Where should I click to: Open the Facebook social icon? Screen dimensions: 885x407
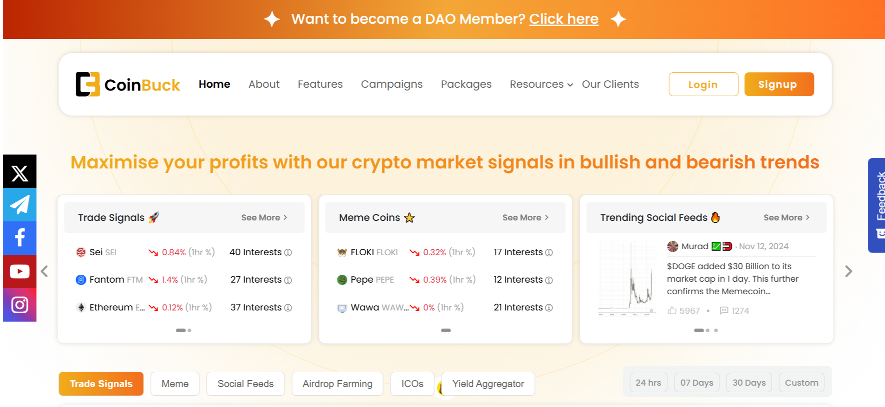pos(20,238)
